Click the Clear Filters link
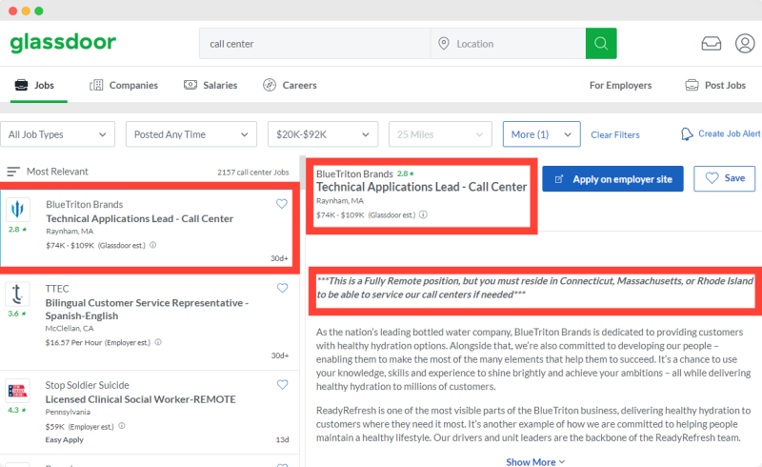Viewport: 762px width, 467px height. 615,134
